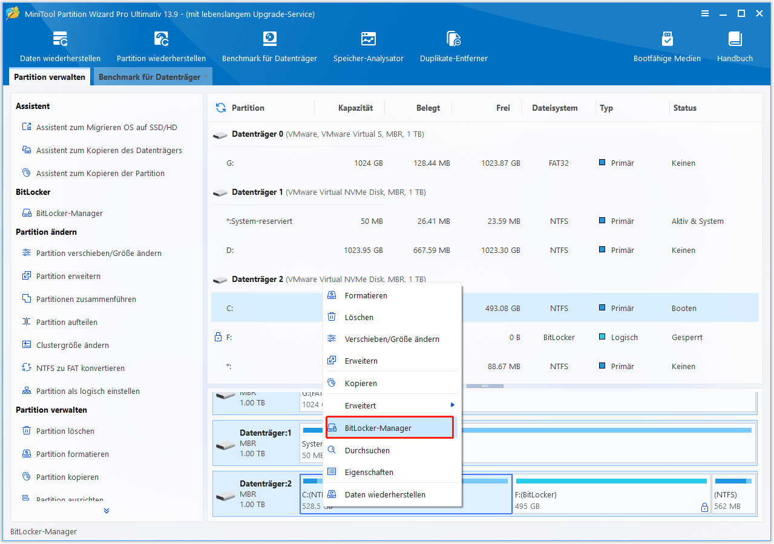Launch Benchmark für Datenträger toolbar icon
This screenshot has height=544, width=774.
pos(269,47)
